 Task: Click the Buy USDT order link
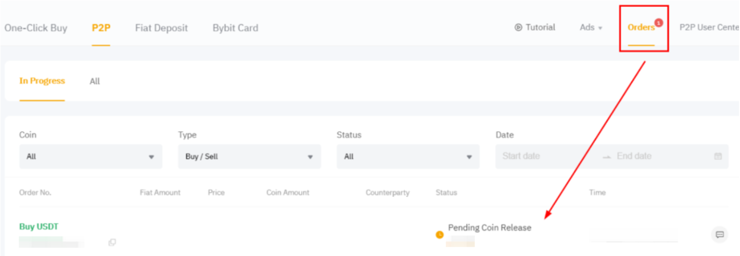pos(39,227)
